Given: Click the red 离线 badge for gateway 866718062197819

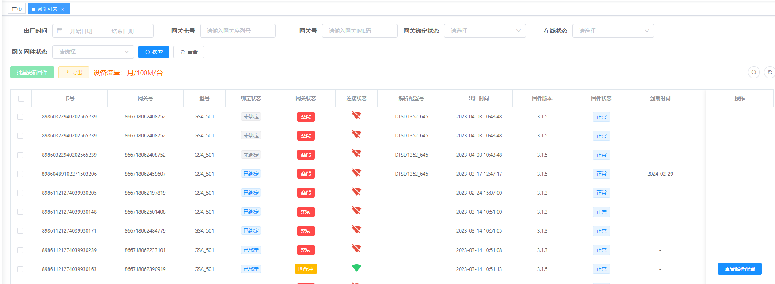Looking at the screenshot, I should (306, 193).
